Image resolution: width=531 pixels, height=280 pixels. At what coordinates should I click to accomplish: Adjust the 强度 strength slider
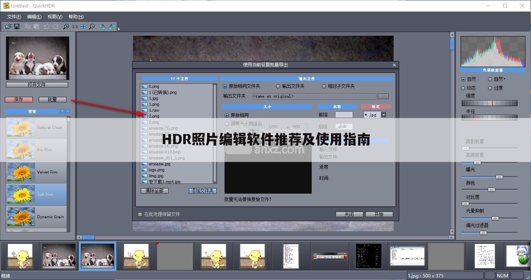(x=490, y=103)
